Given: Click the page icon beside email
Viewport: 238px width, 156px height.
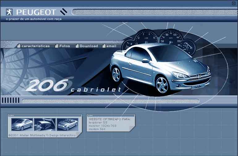Looking at the screenshot, I should pos(104,46).
